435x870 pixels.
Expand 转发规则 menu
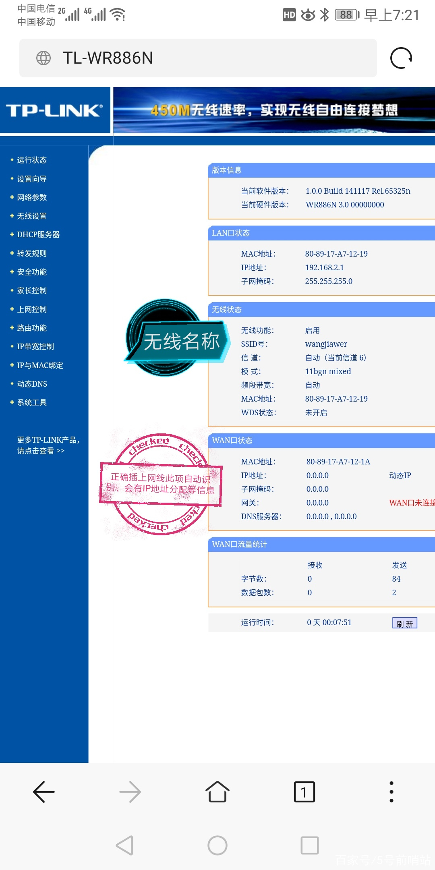(x=32, y=253)
